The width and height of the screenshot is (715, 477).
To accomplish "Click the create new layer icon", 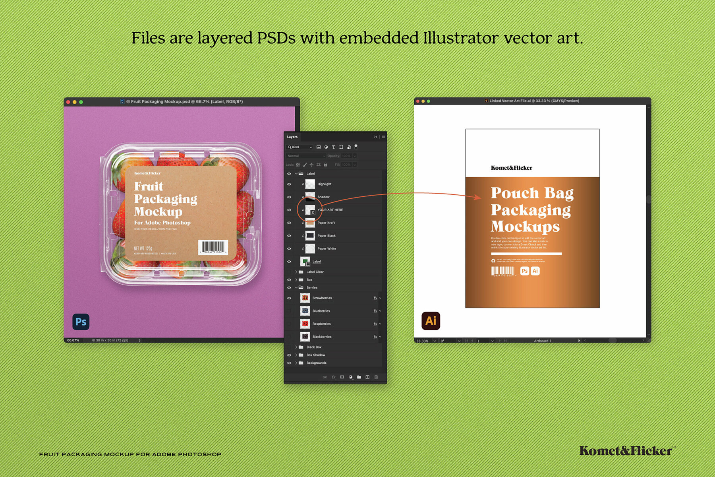I will (x=367, y=377).
